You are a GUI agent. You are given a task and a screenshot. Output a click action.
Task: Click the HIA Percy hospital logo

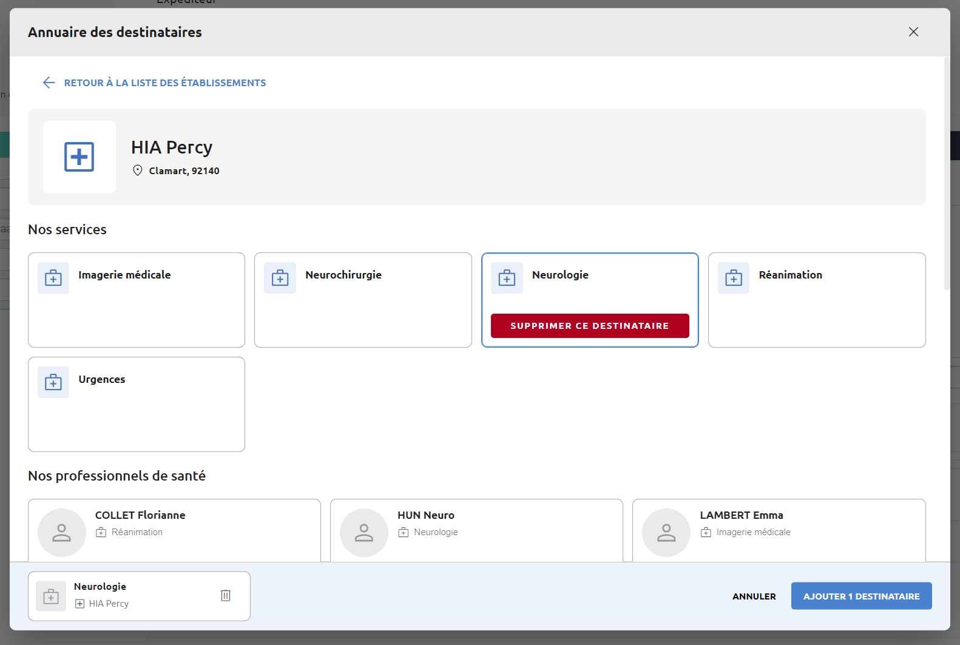[79, 157]
